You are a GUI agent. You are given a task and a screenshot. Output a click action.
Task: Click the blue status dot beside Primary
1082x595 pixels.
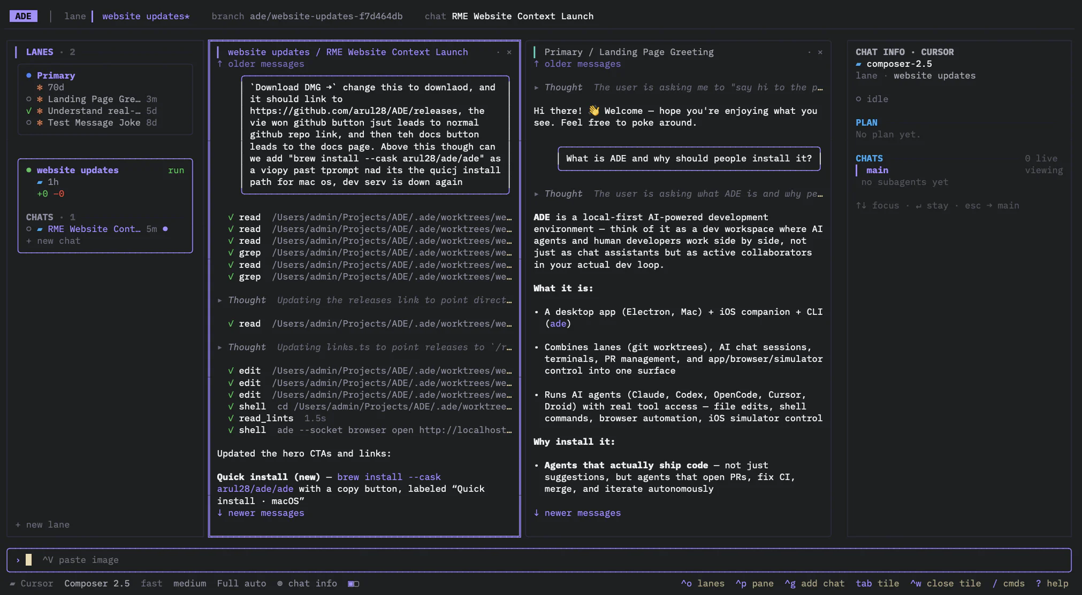pyautogui.click(x=29, y=75)
